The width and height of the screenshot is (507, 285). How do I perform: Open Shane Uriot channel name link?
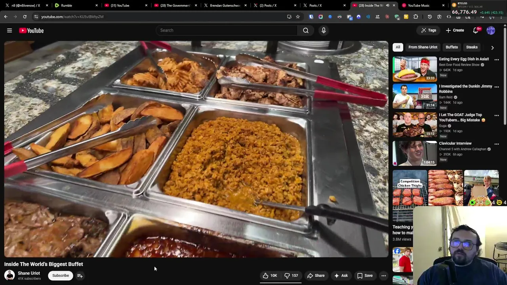[x=29, y=273]
